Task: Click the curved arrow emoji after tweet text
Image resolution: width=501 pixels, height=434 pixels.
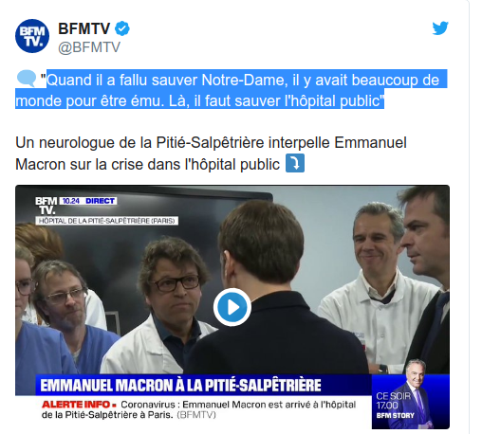Action: [x=294, y=163]
